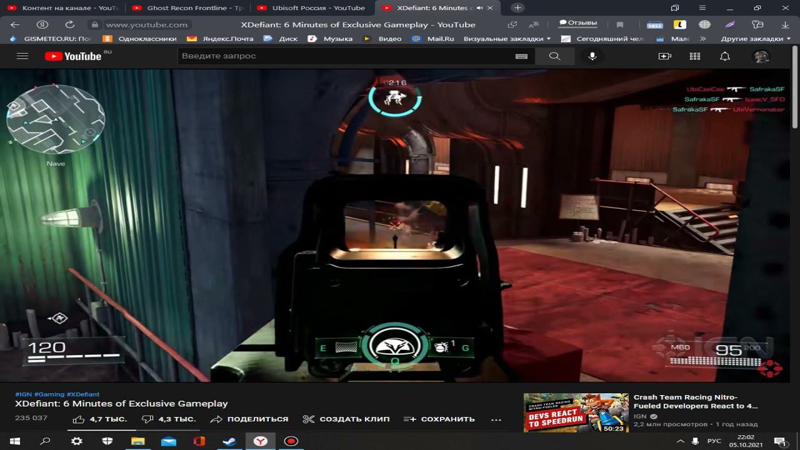Show more bookmarks with the chevron
Image resolution: width=800 pixels, height=450 pixels.
(703, 39)
